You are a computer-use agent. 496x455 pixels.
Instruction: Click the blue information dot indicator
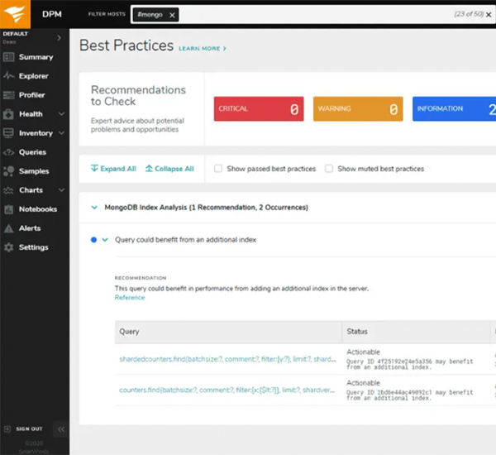93,240
